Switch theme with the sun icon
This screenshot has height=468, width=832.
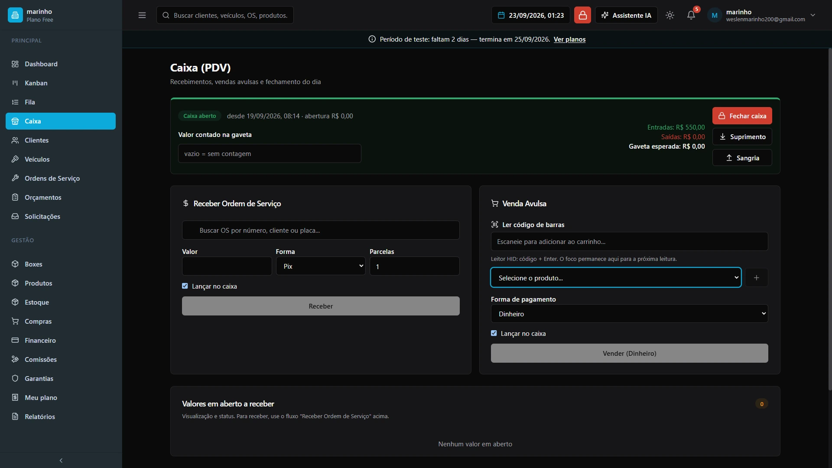click(x=670, y=15)
